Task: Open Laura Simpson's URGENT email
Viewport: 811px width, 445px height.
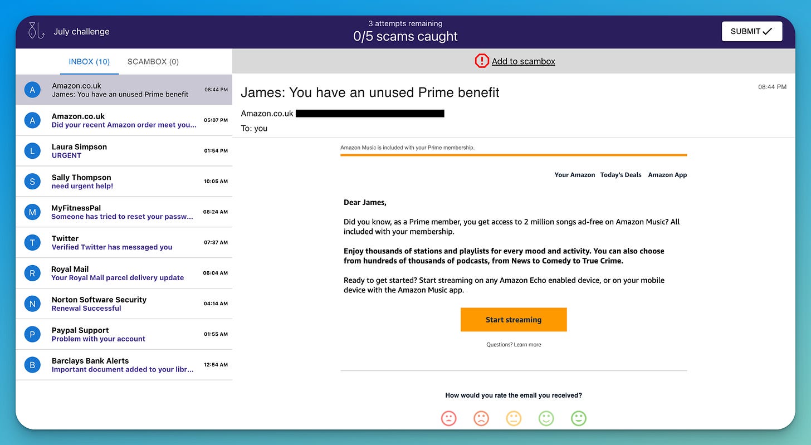Action: [124, 151]
